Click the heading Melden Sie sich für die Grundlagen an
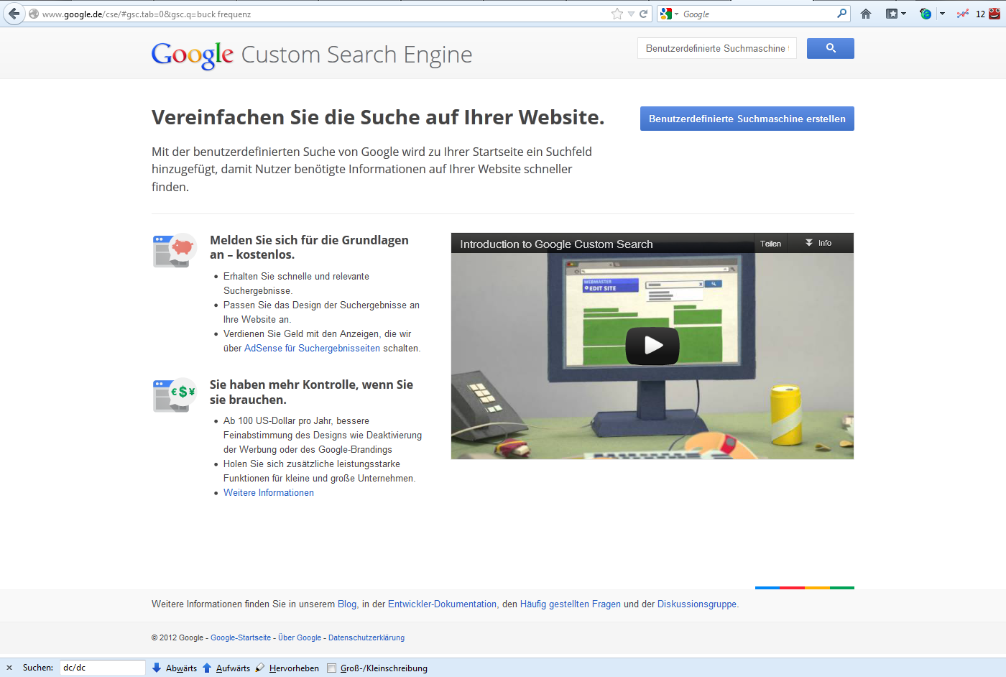The width and height of the screenshot is (1006, 677). pos(309,247)
